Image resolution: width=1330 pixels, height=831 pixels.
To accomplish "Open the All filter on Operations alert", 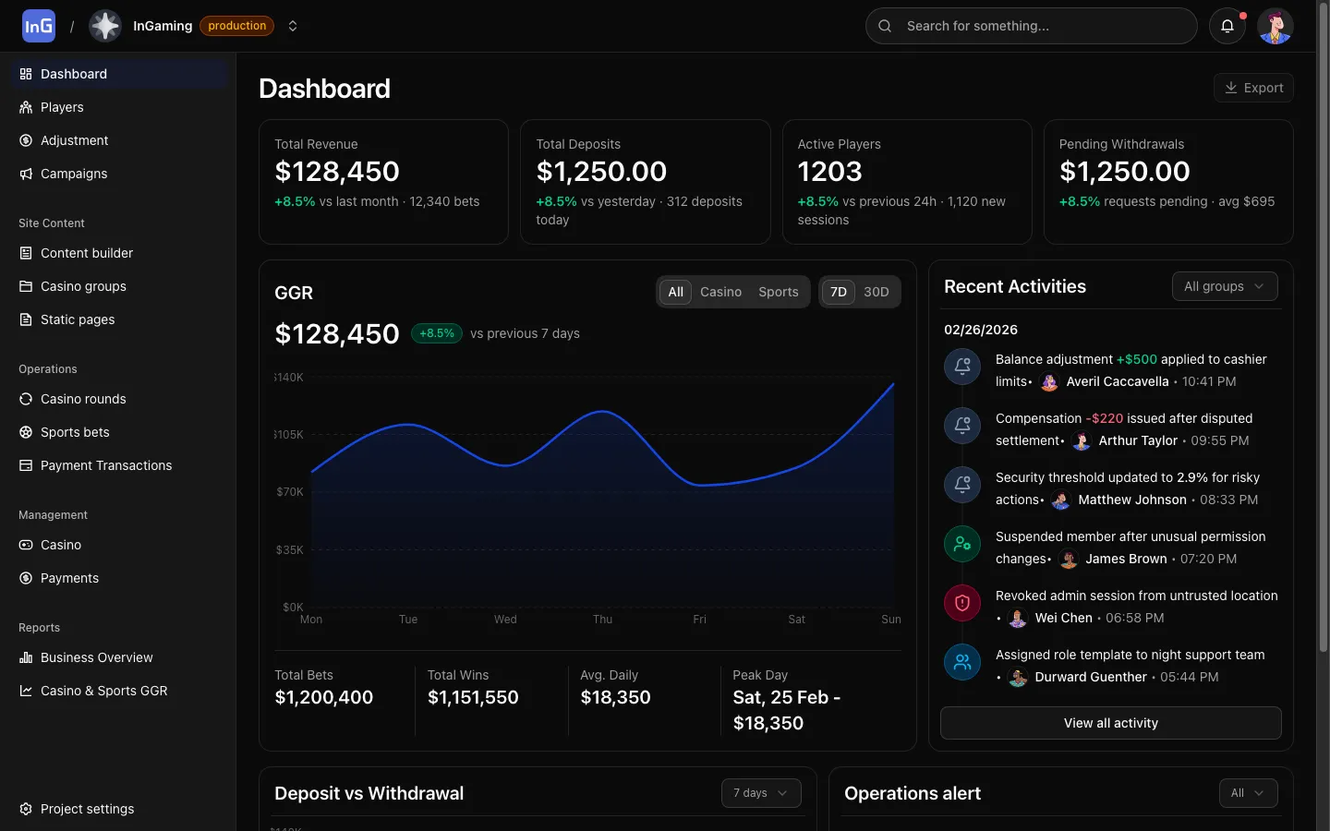I will (1248, 793).
